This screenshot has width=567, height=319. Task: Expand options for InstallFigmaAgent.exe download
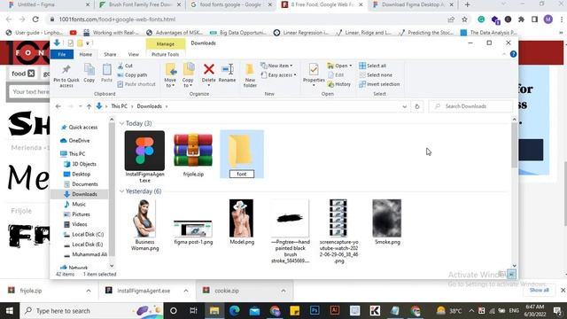point(186,291)
